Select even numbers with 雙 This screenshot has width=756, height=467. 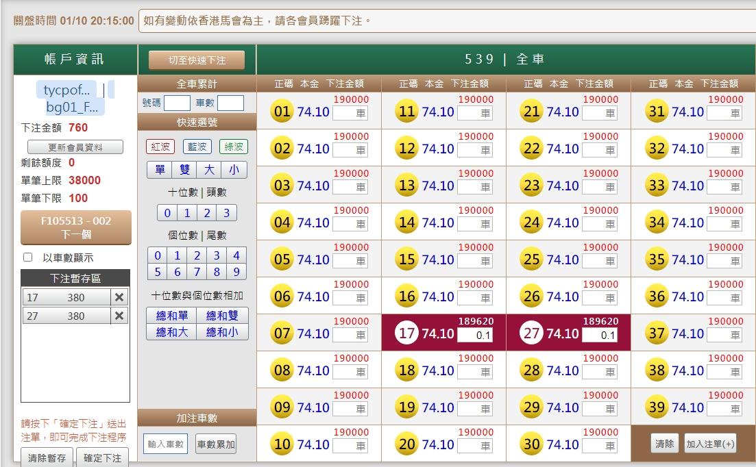[184, 169]
